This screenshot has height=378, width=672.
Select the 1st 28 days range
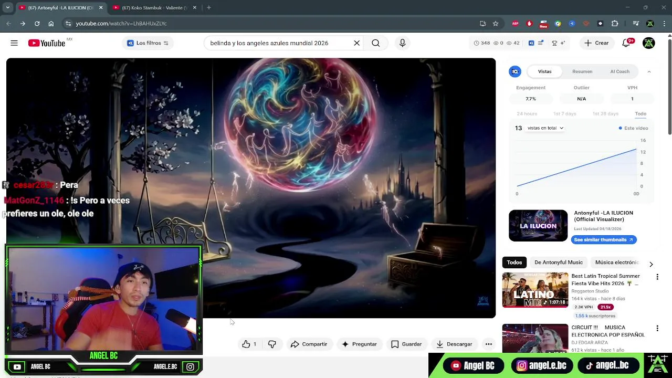click(x=605, y=114)
